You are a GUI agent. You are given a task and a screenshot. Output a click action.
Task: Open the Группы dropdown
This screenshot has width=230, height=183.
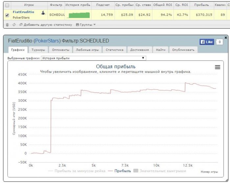(x=86, y=25)
